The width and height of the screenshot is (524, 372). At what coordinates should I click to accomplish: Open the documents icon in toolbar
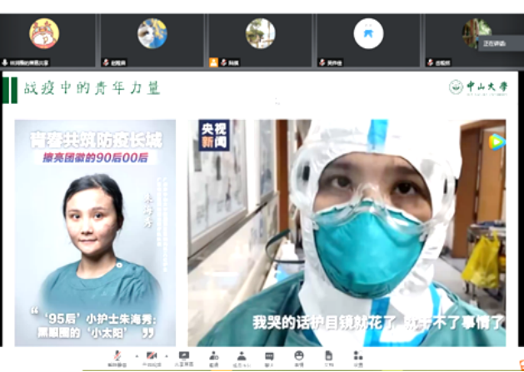(328, 357)
